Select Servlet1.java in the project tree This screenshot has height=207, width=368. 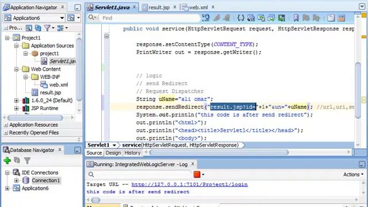62,62
